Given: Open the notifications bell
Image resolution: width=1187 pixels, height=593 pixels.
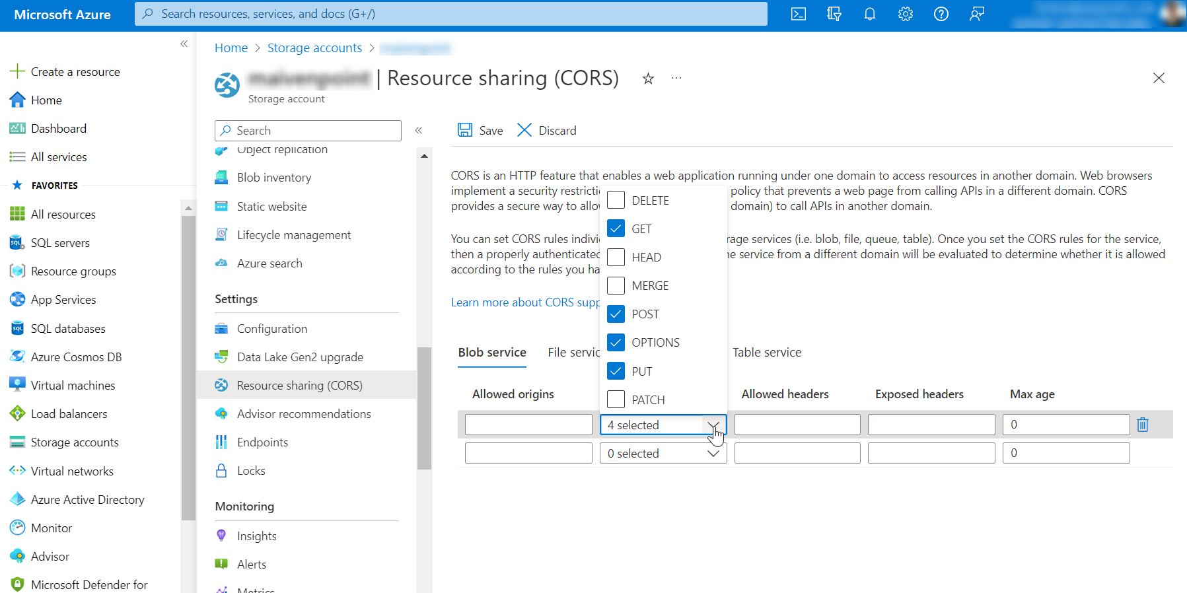Looking at the screenshot, I should tap(870, 14).
